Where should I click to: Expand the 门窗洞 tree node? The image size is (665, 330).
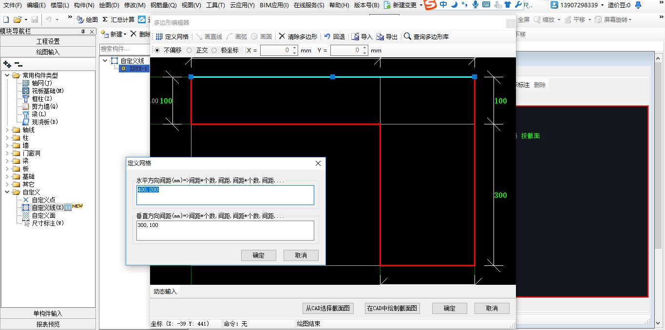[x=7, y=153]
